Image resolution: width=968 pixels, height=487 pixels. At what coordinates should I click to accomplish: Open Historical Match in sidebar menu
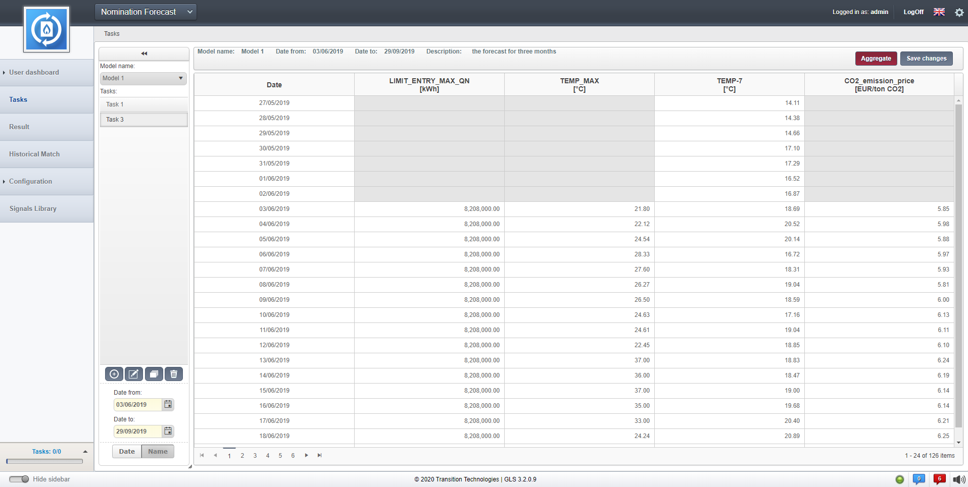[x=34, y=154]
